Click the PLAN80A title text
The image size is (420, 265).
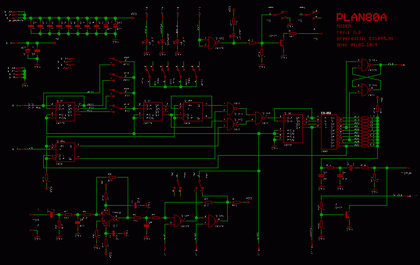361,18
